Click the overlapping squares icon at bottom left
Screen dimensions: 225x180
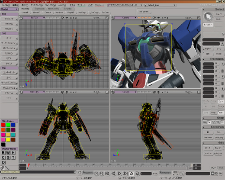(x=2, y=168)
